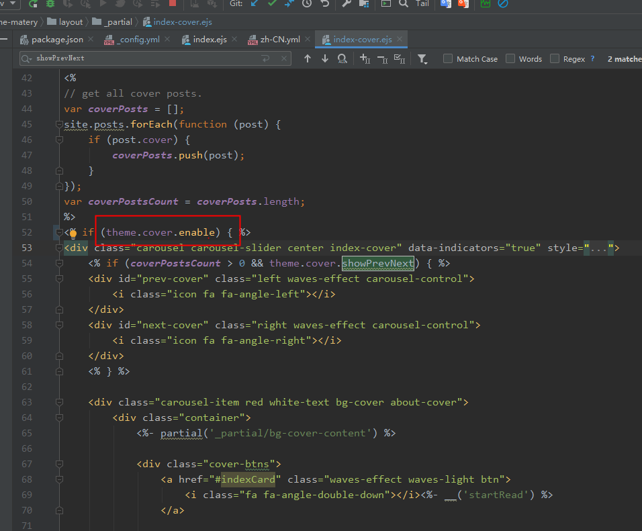Close the package.json tab
Image resolution: width=642 pixels, height=531 pixels.
91,39
